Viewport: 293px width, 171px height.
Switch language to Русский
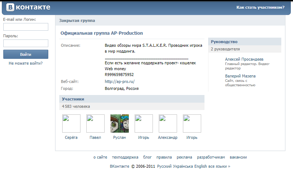tap(165, 166)
